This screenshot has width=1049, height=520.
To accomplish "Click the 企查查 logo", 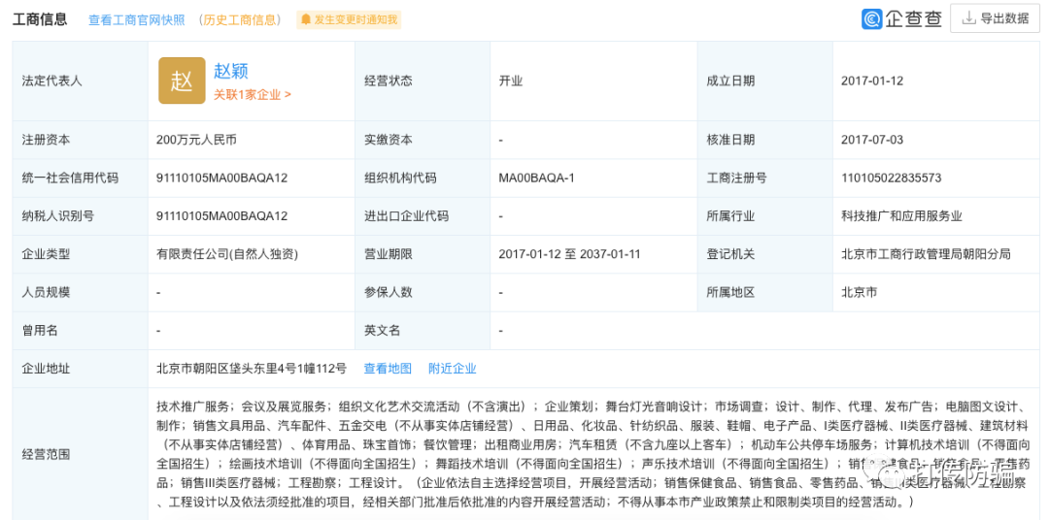I will click(x=902, y=18).
